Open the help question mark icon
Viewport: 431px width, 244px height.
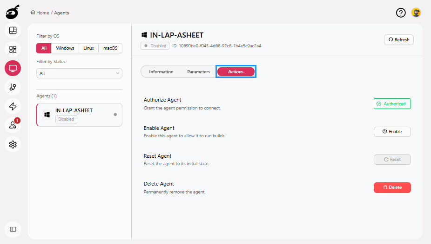click(401, 13)
